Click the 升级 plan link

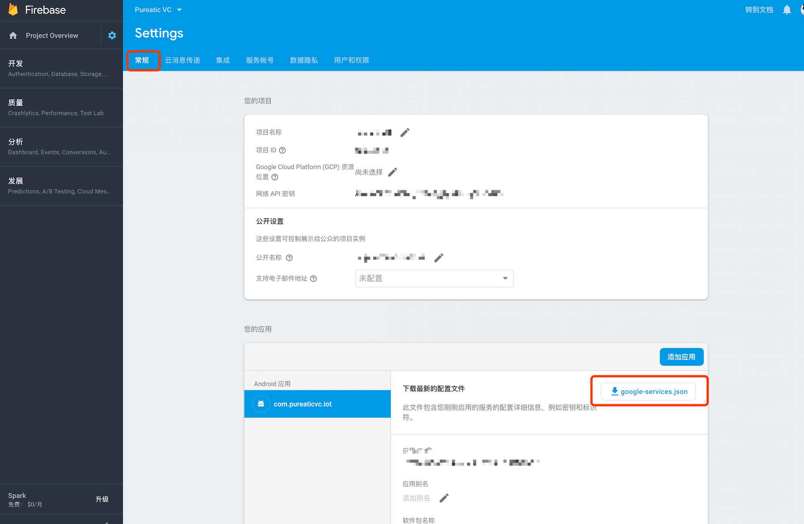(x=102, y=499)
